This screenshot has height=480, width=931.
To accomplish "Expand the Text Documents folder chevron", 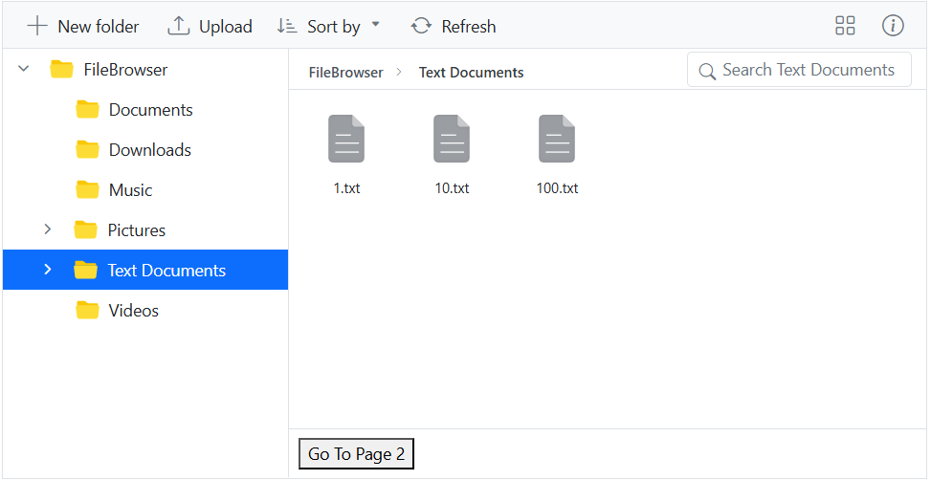I will coord(48,270).
